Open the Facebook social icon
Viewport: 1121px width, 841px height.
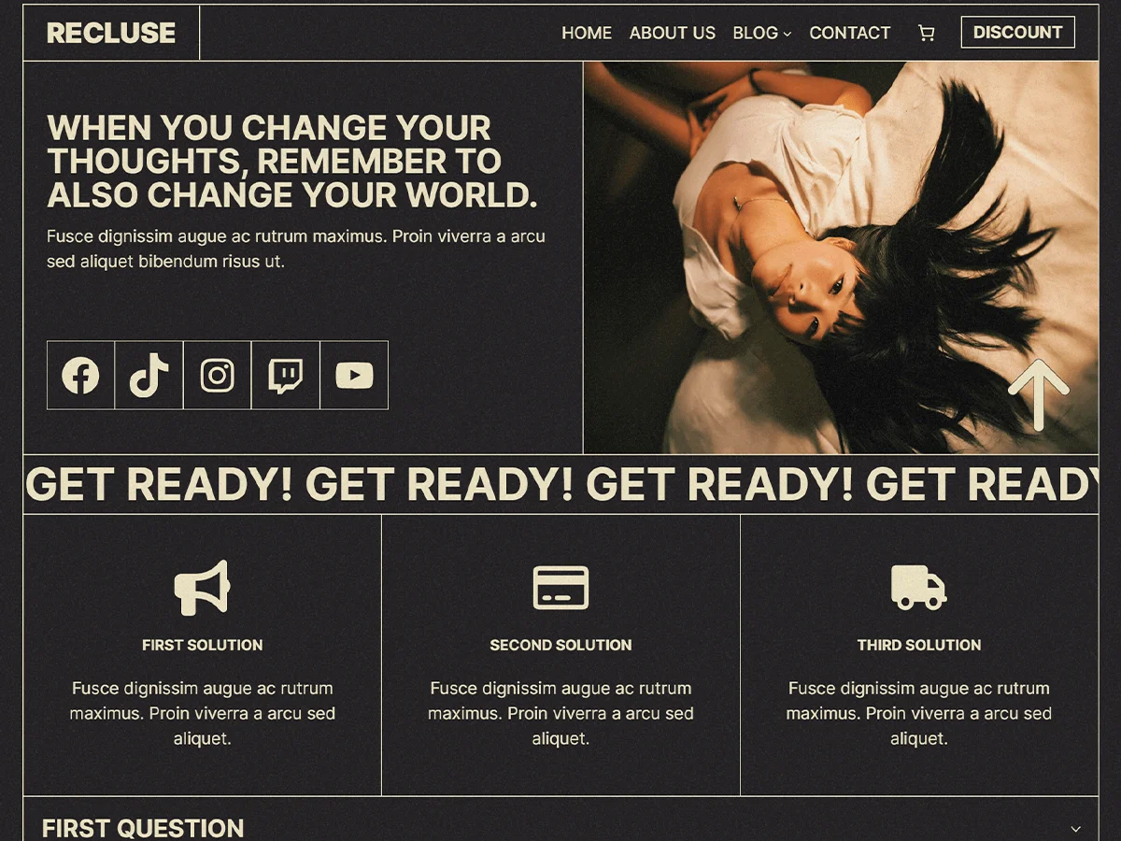tap(80, 376)
